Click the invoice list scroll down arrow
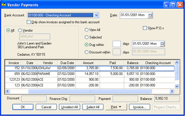The image size is (185, 116). tap(177, 86)
